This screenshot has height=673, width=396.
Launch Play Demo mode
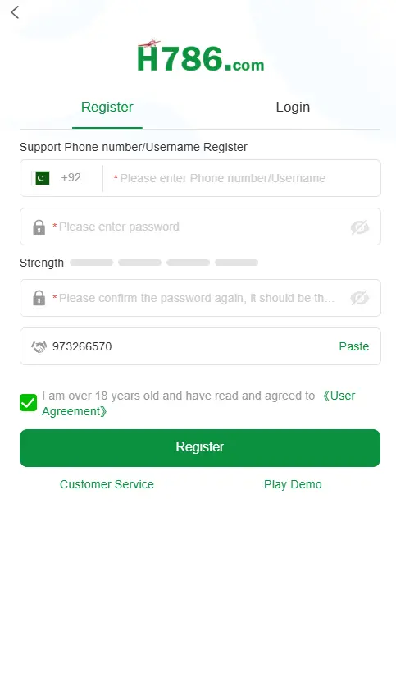coord(293,484)
